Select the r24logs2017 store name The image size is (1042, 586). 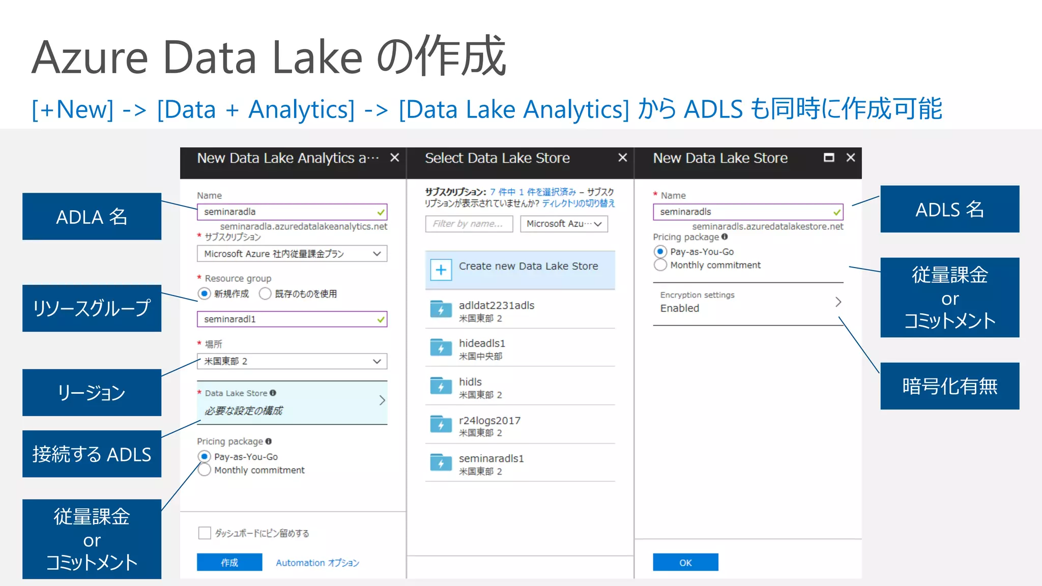coord(489,421)
